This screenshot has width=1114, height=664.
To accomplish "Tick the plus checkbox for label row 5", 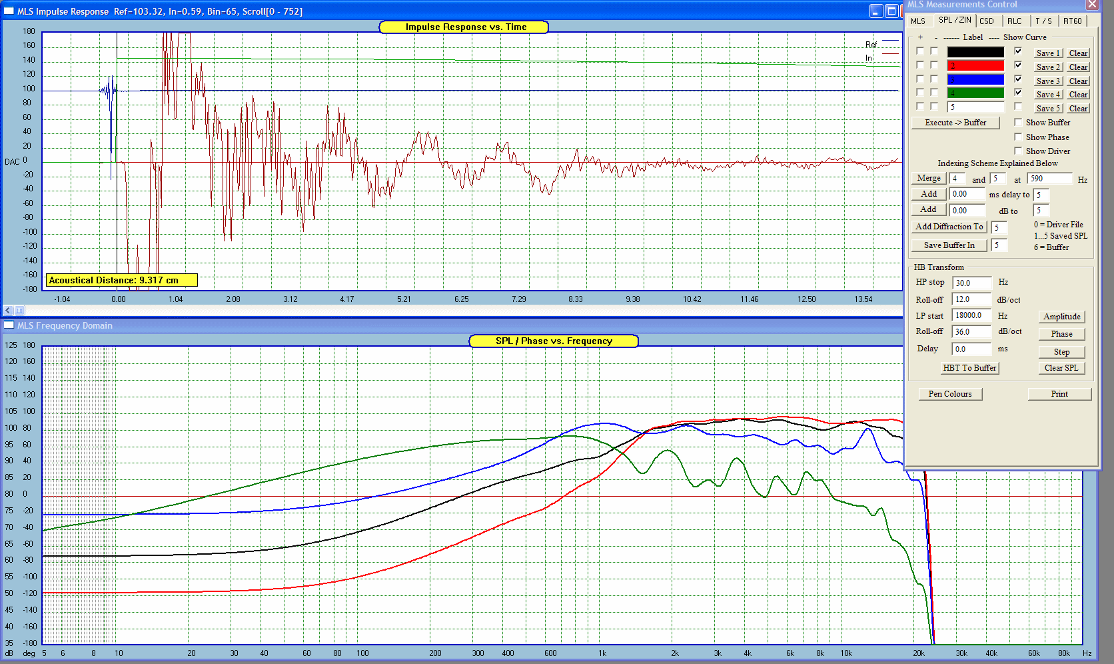I will click(920, 107).
